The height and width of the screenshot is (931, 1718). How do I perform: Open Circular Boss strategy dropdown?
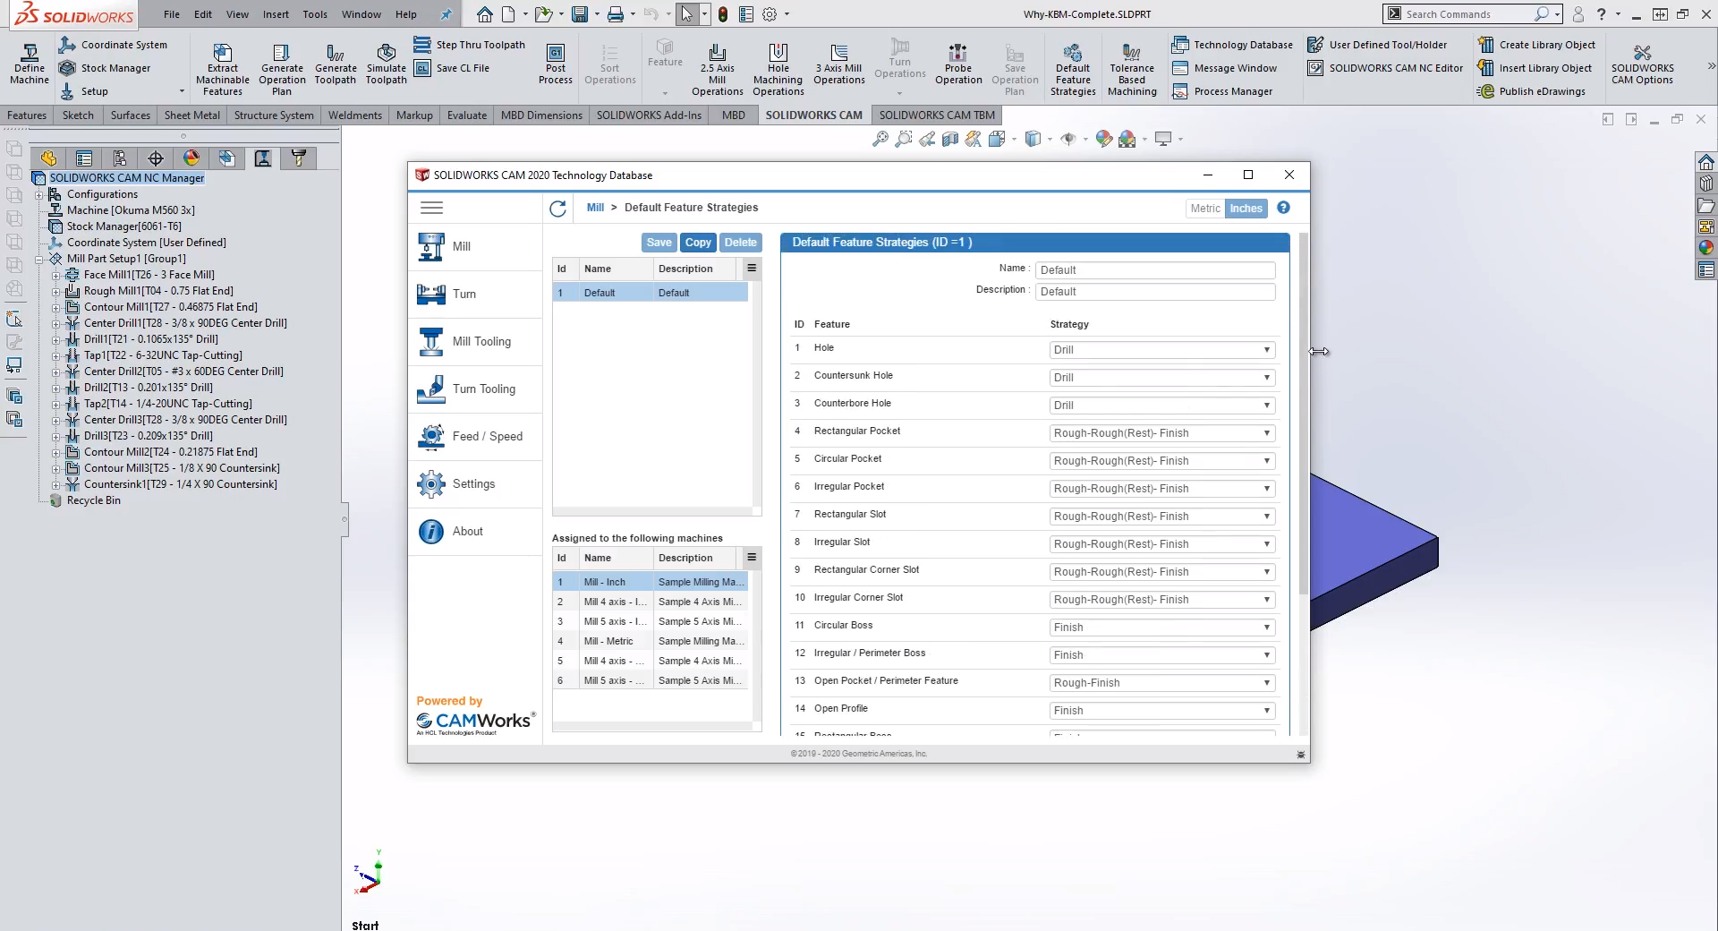(1161, 628)
